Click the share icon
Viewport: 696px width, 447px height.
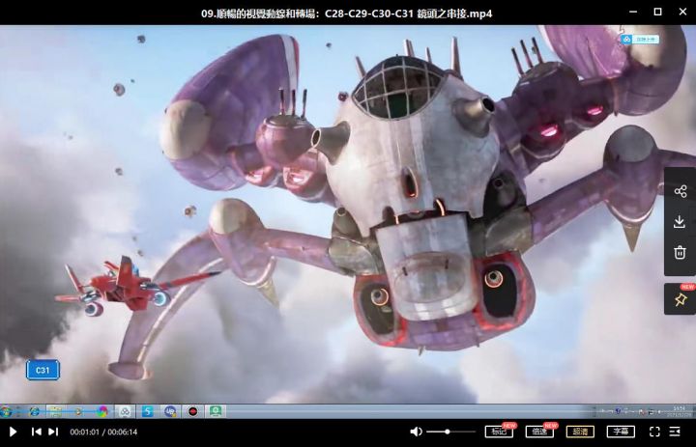(x=680, y=191)
